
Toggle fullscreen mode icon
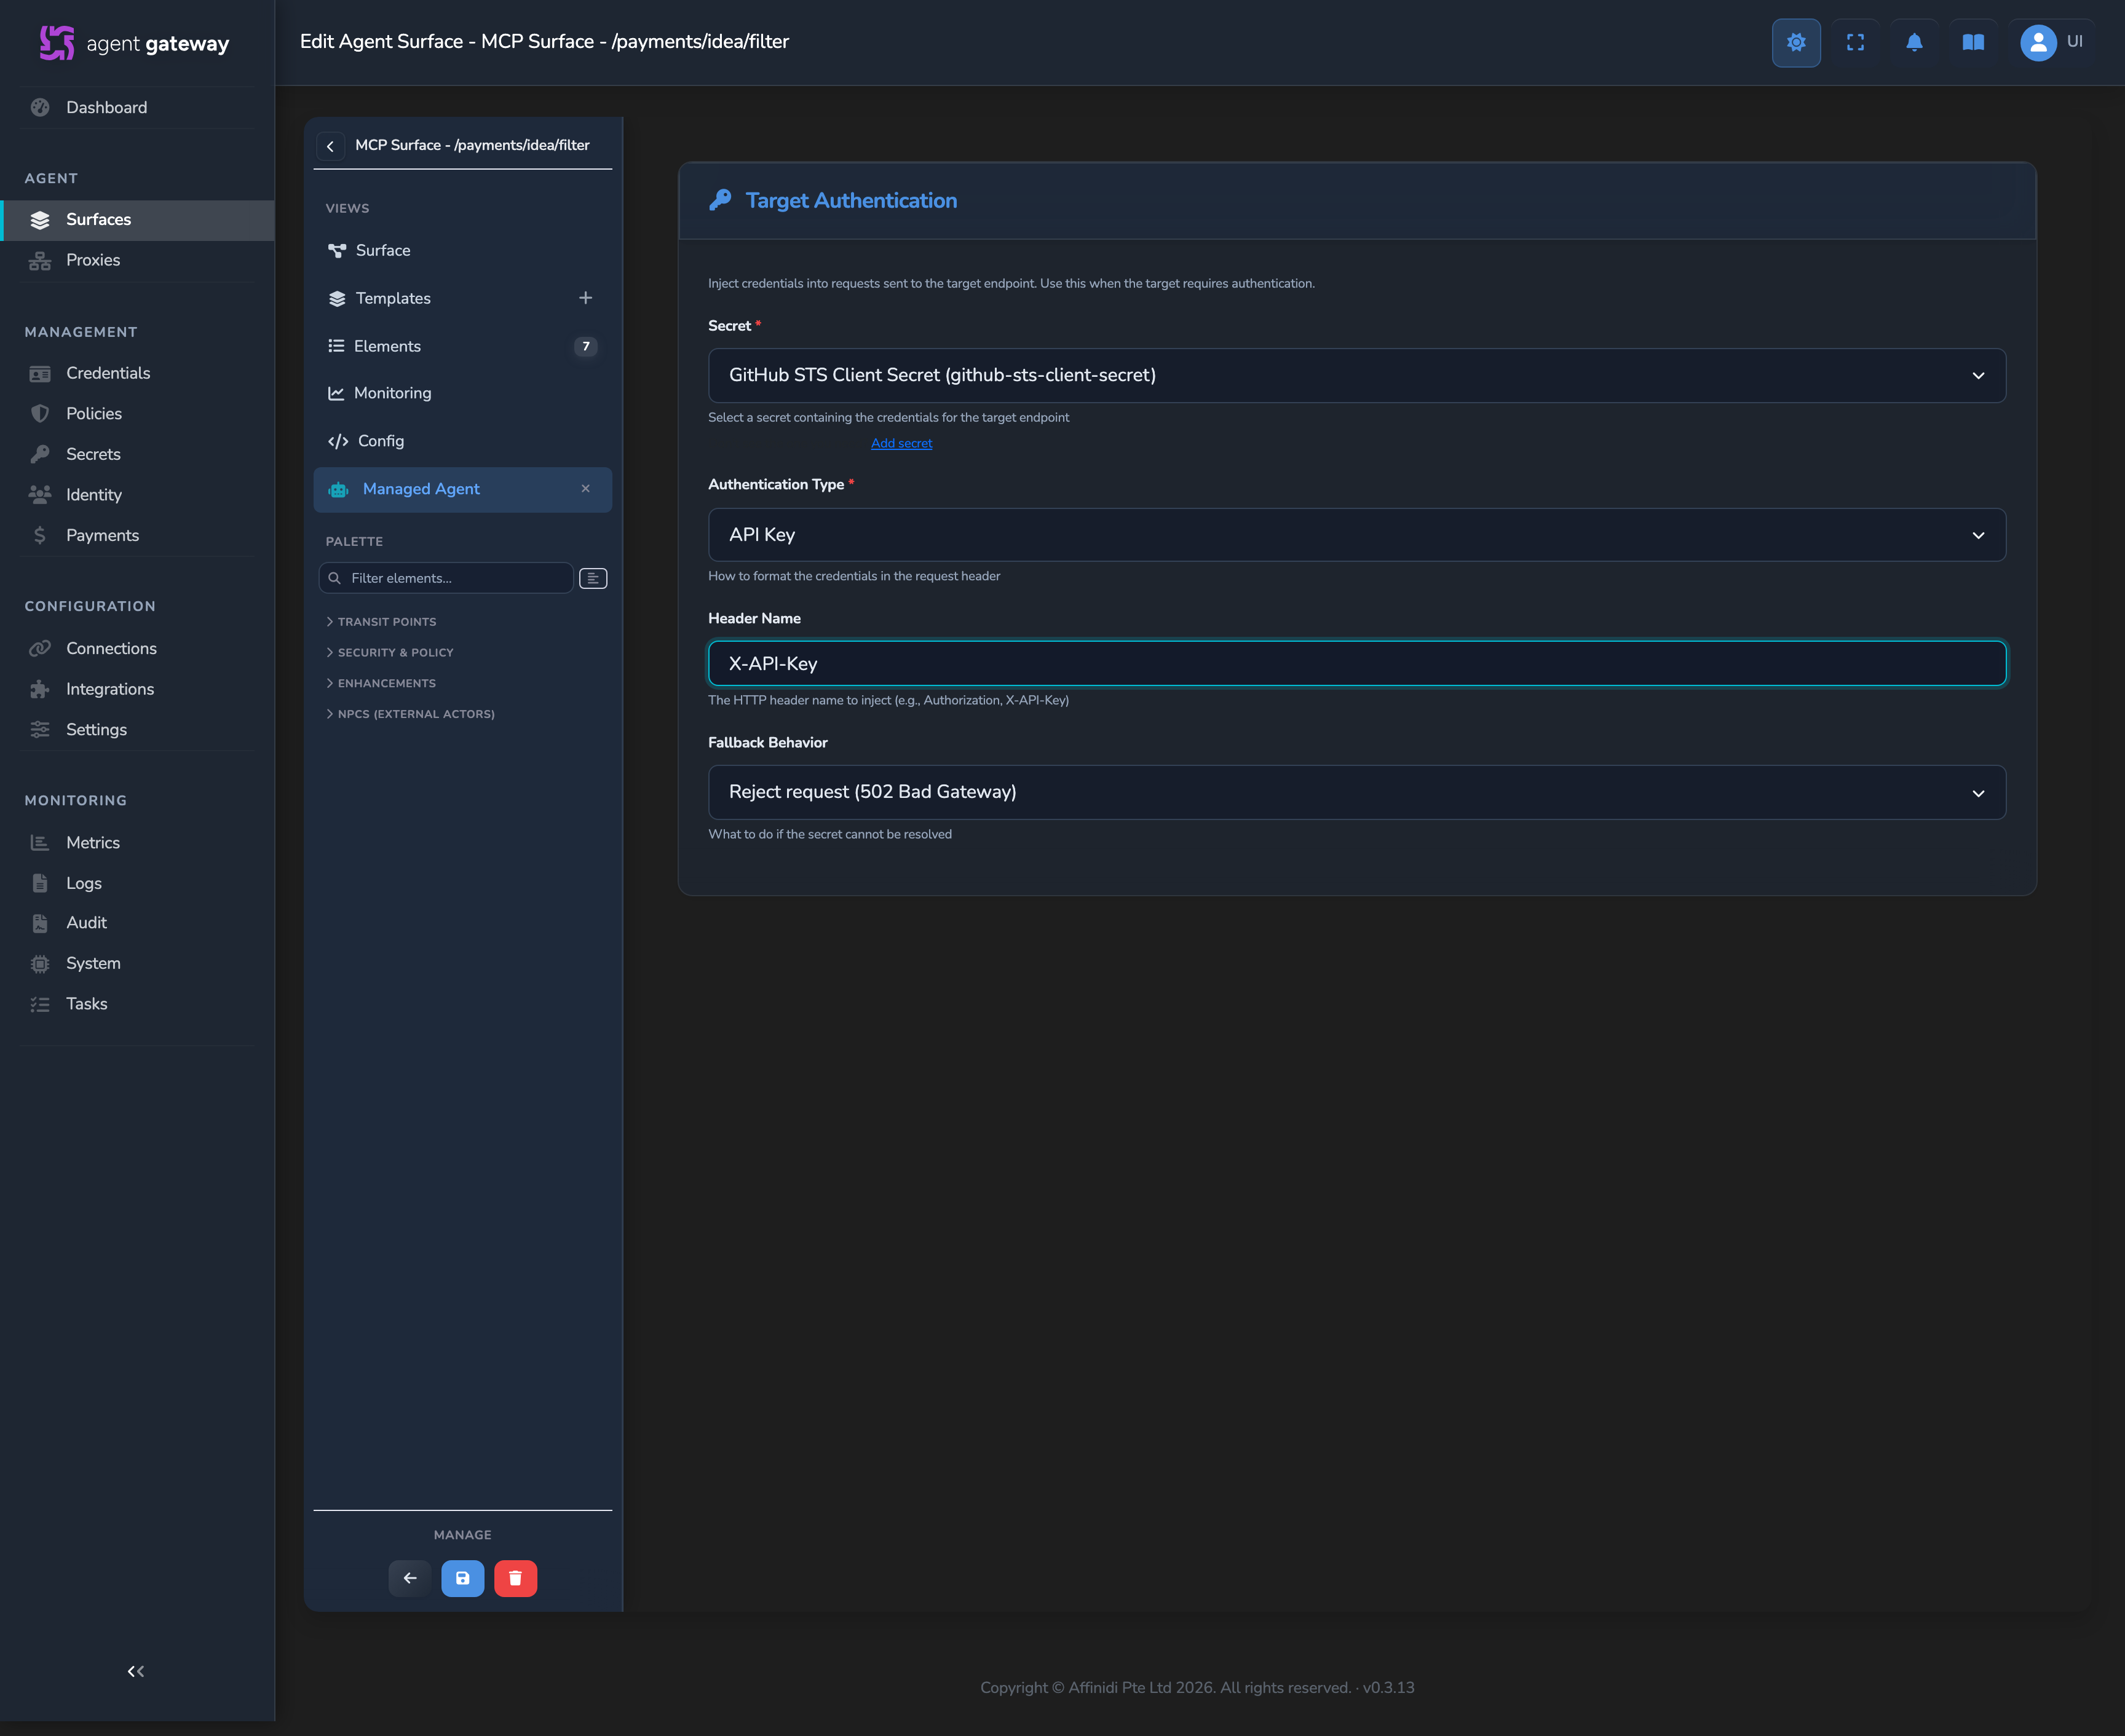tap(1855, 42)
